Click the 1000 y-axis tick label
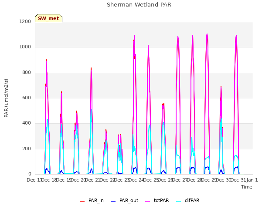The width and height of the screenshot is (279, 209). pos(25,47)
